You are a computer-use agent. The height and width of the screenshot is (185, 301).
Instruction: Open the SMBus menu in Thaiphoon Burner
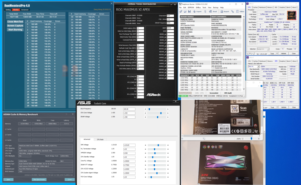[x=198, y=8]
